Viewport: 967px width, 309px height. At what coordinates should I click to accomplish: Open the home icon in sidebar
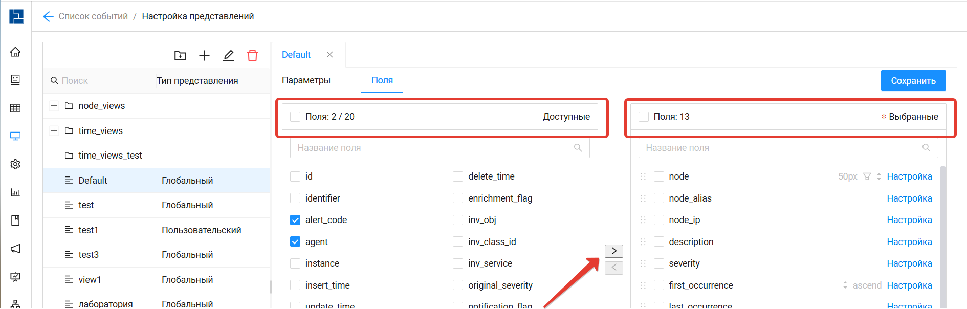(x=15, y=52)
